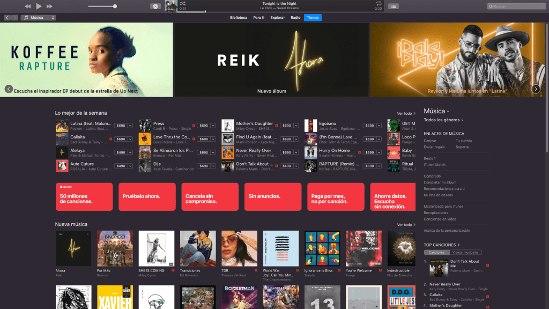
Task: Click the Latina song artwork
Action: 62,126
